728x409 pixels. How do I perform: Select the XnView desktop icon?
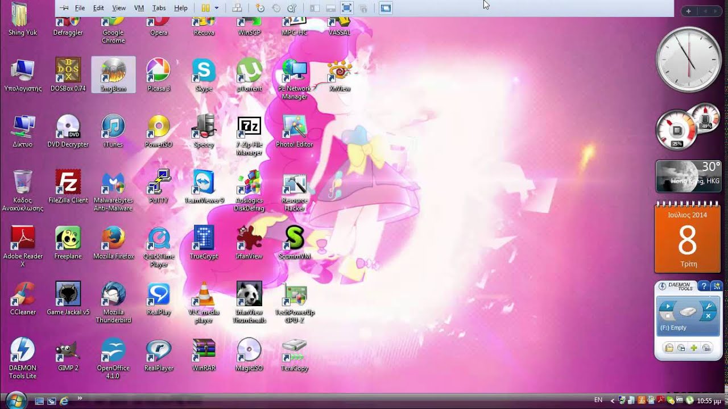click(340, 74)
